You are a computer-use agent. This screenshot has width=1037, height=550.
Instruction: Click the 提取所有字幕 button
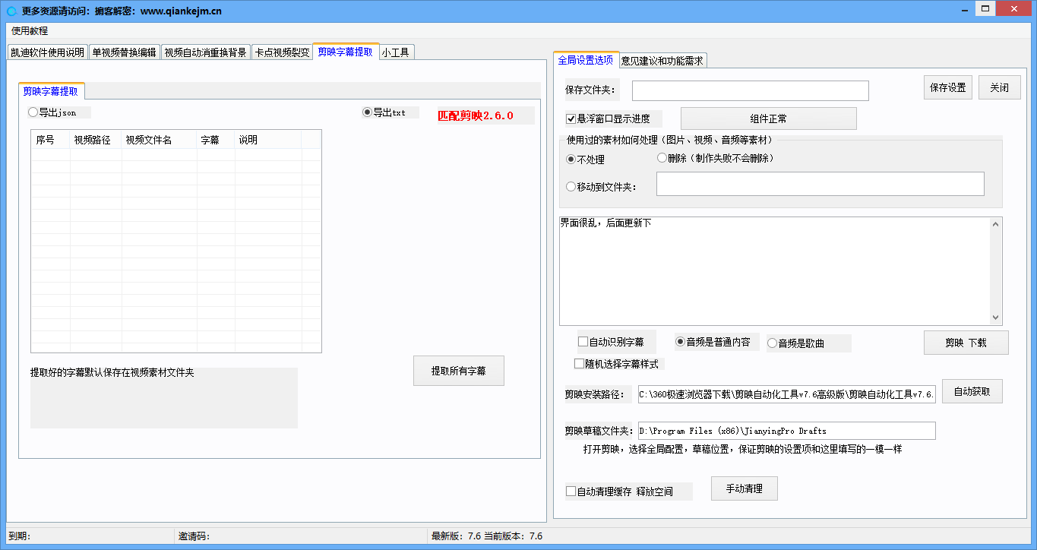pos(459,370)
